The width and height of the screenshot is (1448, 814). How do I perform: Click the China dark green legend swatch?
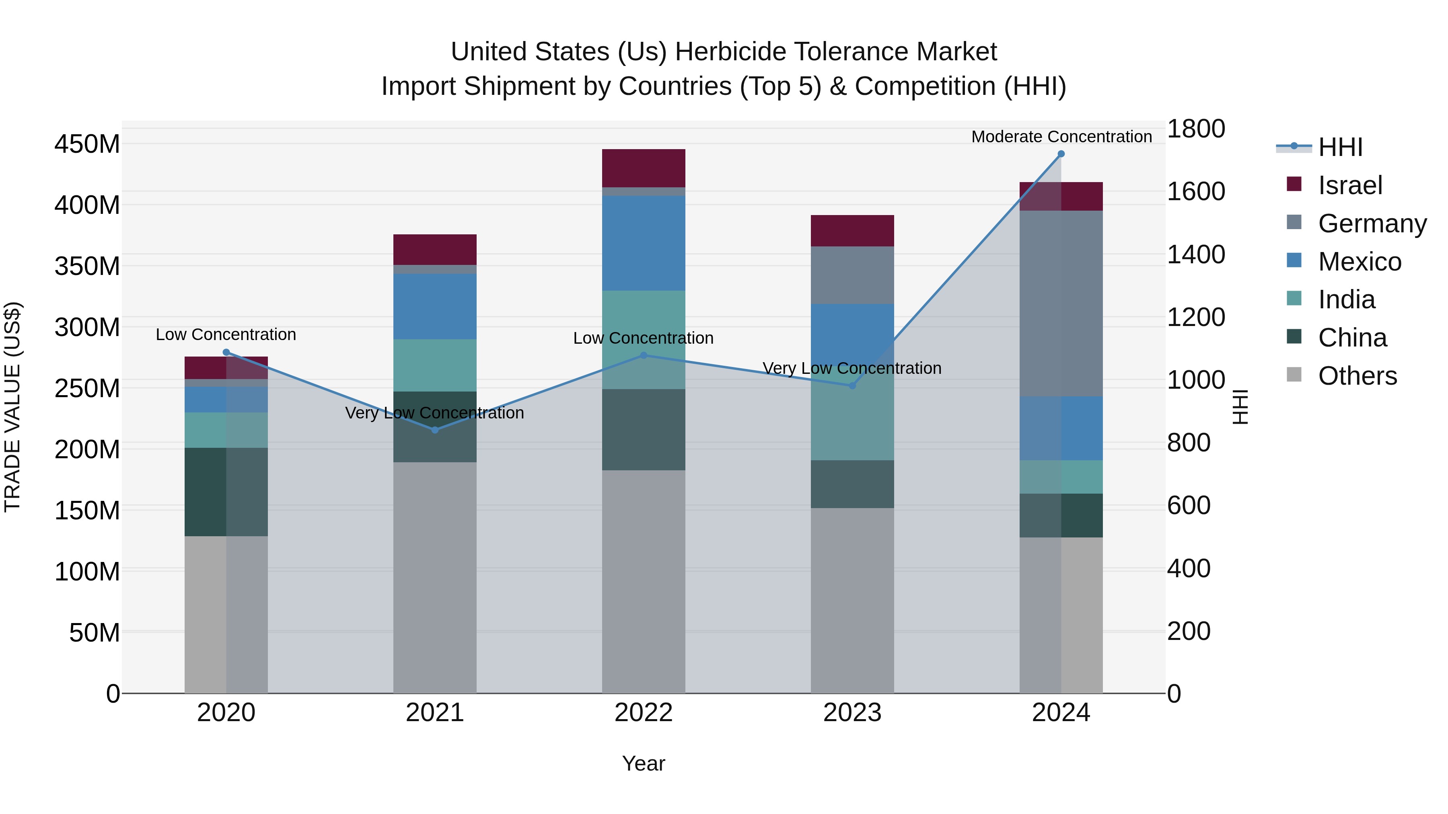[1294, 336]
